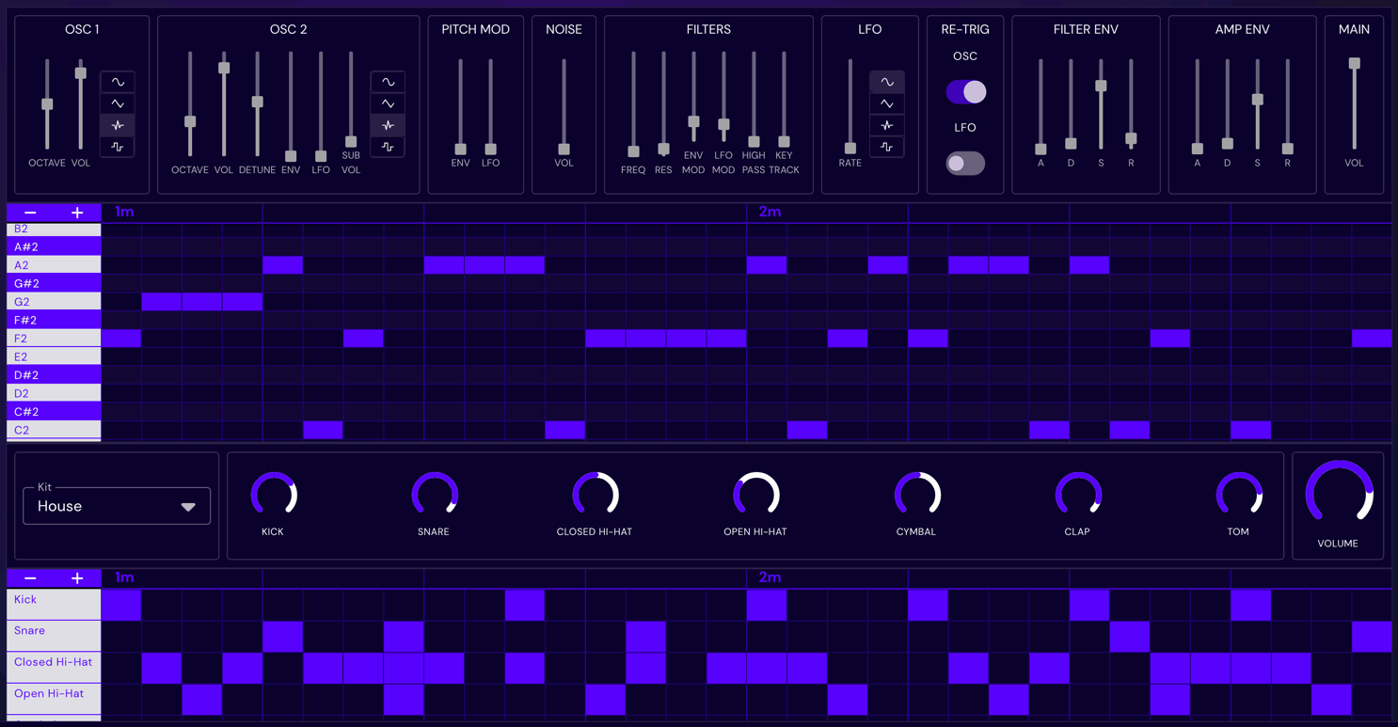Select the sawtooth waveform for OSC 2
The height and width of the screenshot is (727, 1398).
pyautogui.click(x=388, y=125)
